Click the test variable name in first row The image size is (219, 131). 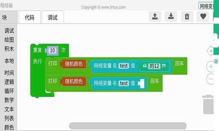click(x=124, y=66)
